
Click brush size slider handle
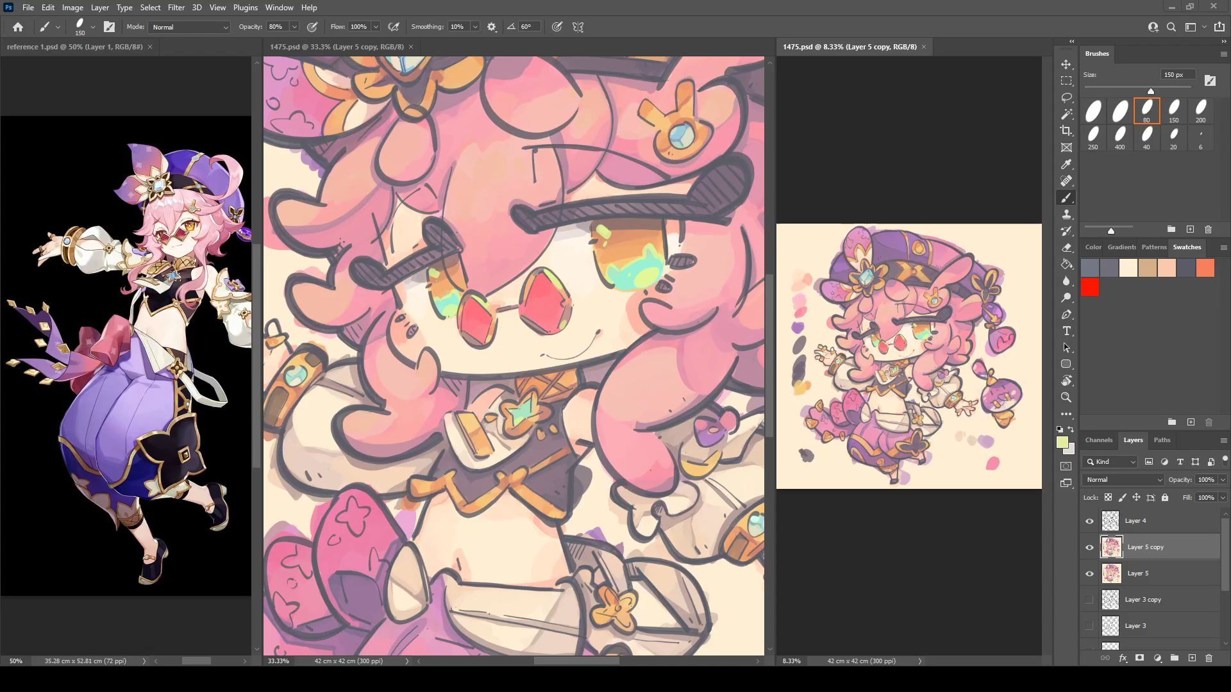[x=1151, y=91]
